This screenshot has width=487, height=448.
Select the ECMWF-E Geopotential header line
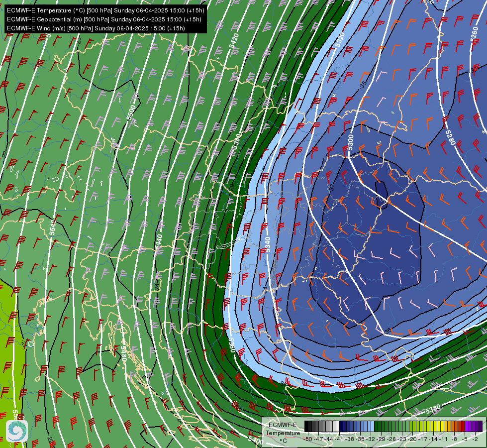tap(104, 19)
